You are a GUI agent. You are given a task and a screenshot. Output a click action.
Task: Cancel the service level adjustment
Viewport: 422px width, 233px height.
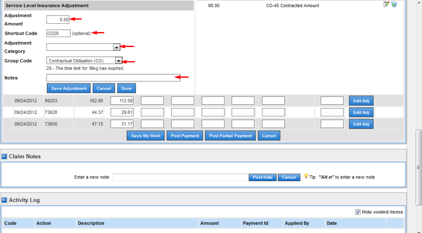[x=104, y=88]
